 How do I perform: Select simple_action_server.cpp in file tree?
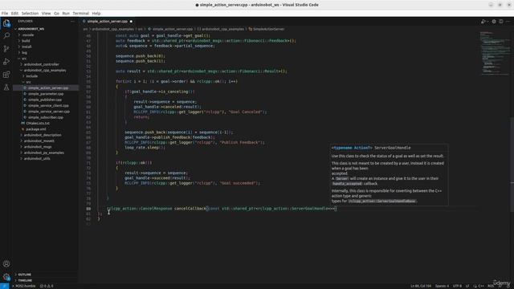coord(46,88)
